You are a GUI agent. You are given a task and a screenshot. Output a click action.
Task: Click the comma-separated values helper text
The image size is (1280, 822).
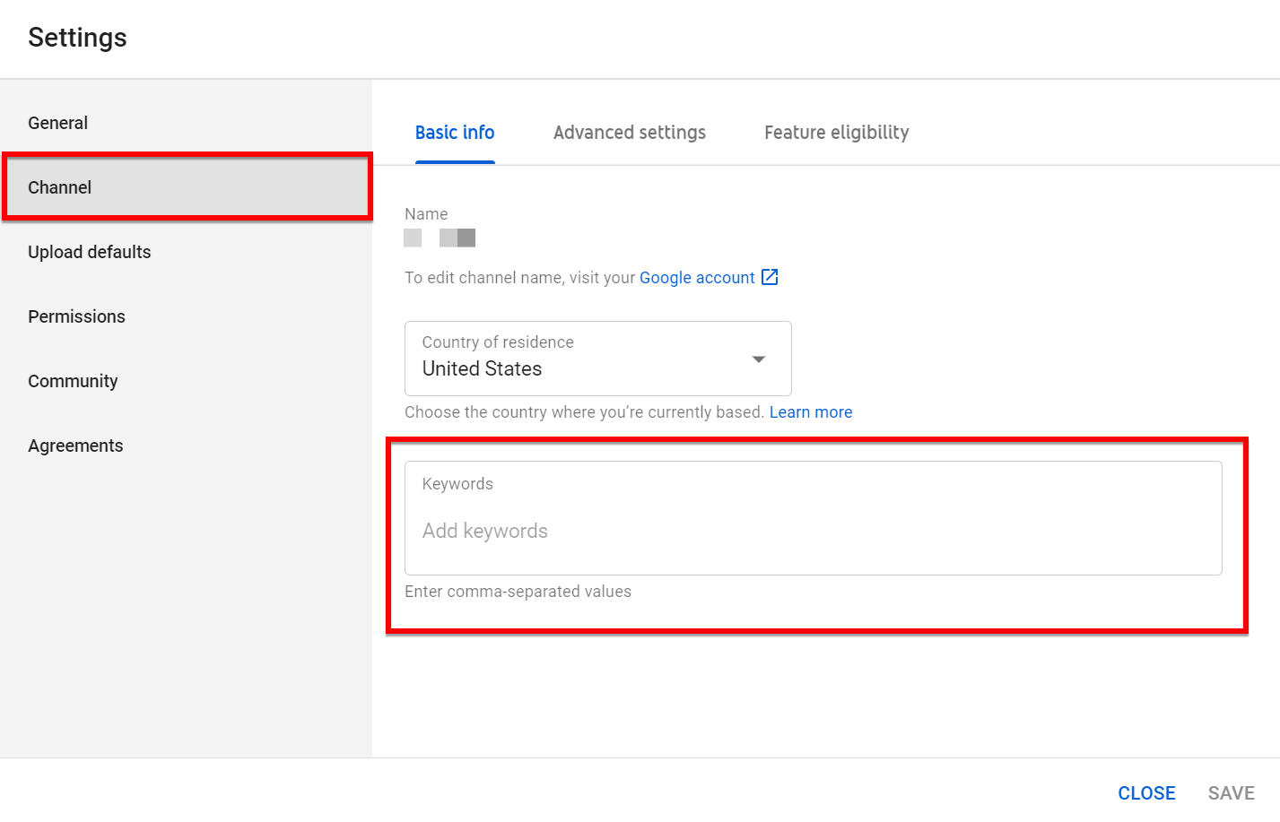pos(518,592)
